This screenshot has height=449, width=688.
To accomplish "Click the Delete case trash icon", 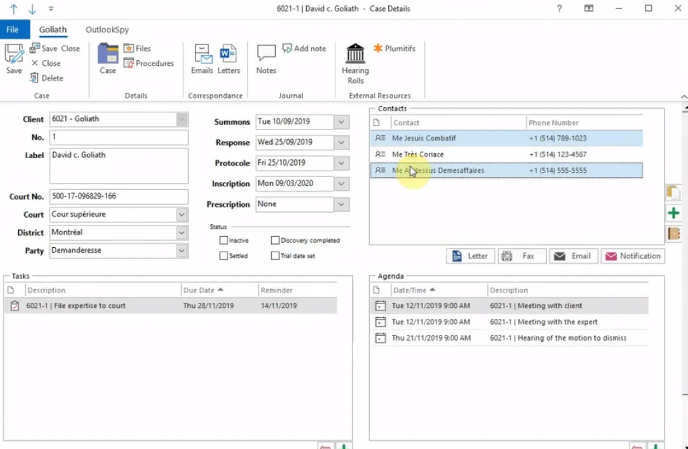I will [34, 78].
